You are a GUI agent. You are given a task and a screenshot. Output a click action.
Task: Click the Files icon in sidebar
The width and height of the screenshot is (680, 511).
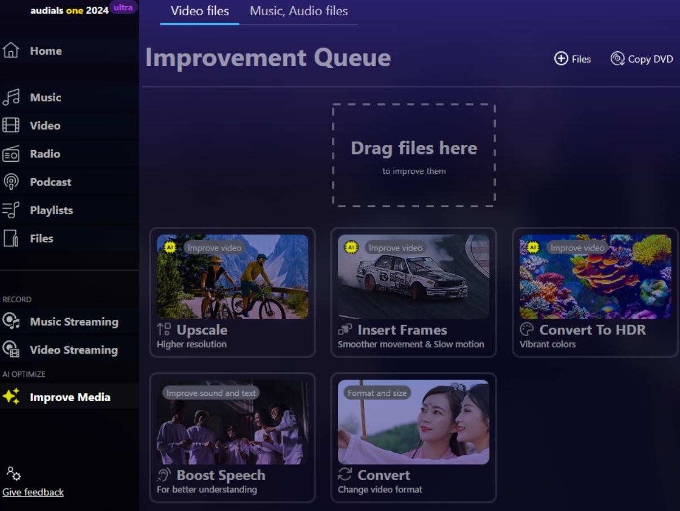11,238
